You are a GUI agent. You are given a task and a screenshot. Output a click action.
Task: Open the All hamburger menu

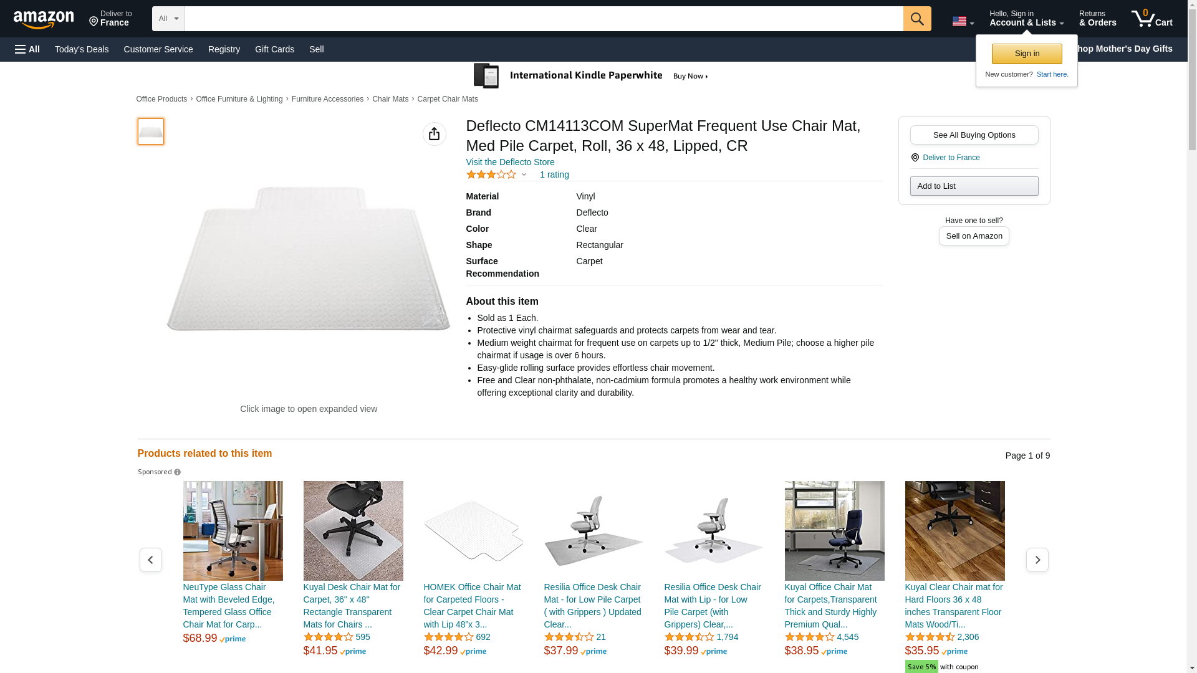(27, 49)
